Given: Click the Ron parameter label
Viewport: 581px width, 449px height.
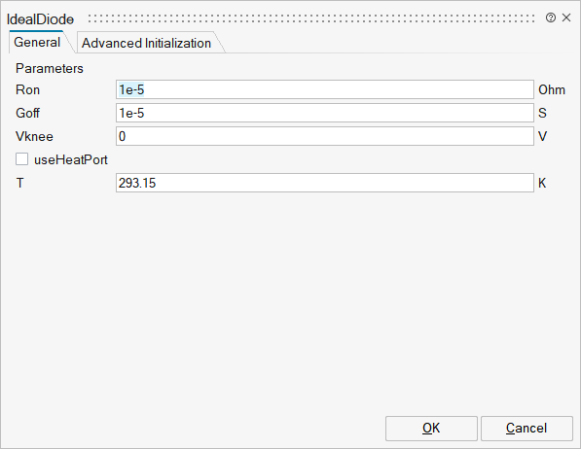Looking at the screenshot, I should (x=28, y=90).
